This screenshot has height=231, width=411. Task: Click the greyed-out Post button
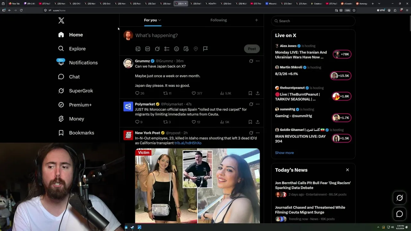coord(252,49)
